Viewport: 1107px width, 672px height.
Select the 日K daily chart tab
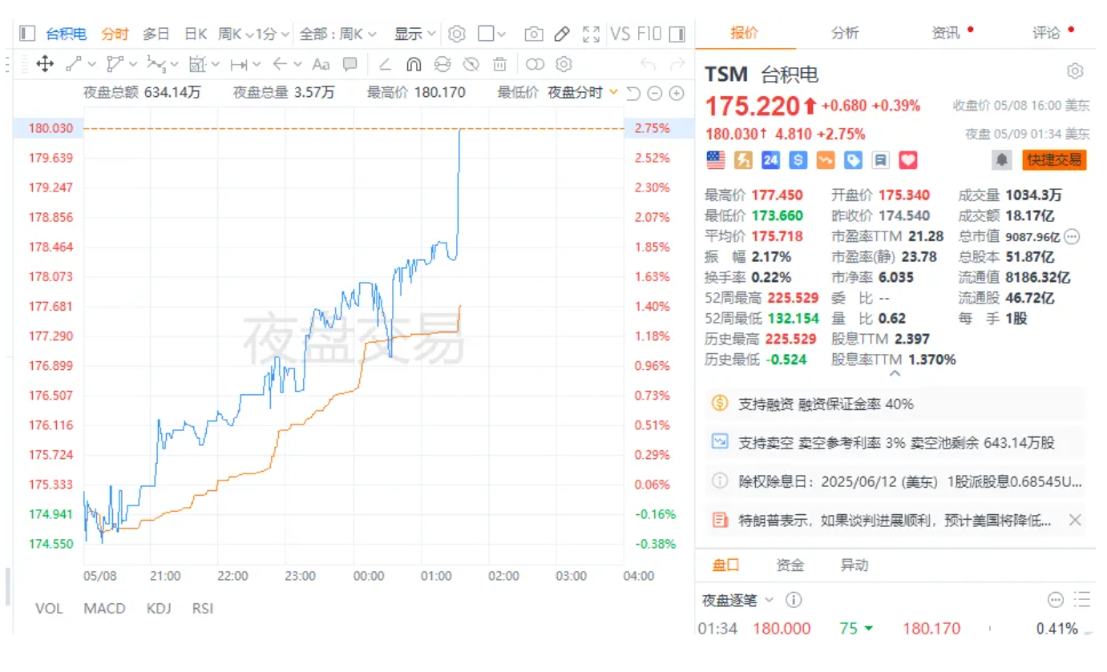click(x=196, y=34)
